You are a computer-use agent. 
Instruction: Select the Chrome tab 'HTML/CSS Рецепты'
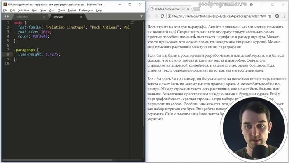coord(170,9)
